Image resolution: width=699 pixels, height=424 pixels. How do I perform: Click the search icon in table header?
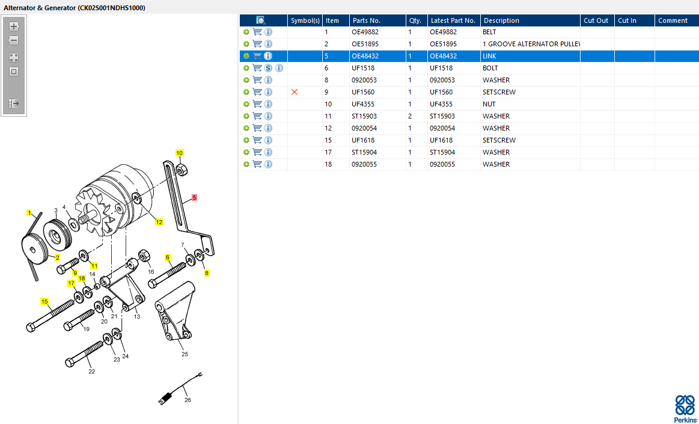tap(261, 20)
